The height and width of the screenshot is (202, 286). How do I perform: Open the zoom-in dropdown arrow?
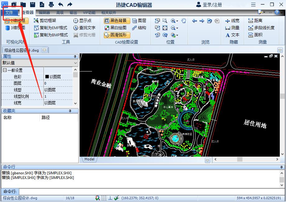tap(177, 21)
